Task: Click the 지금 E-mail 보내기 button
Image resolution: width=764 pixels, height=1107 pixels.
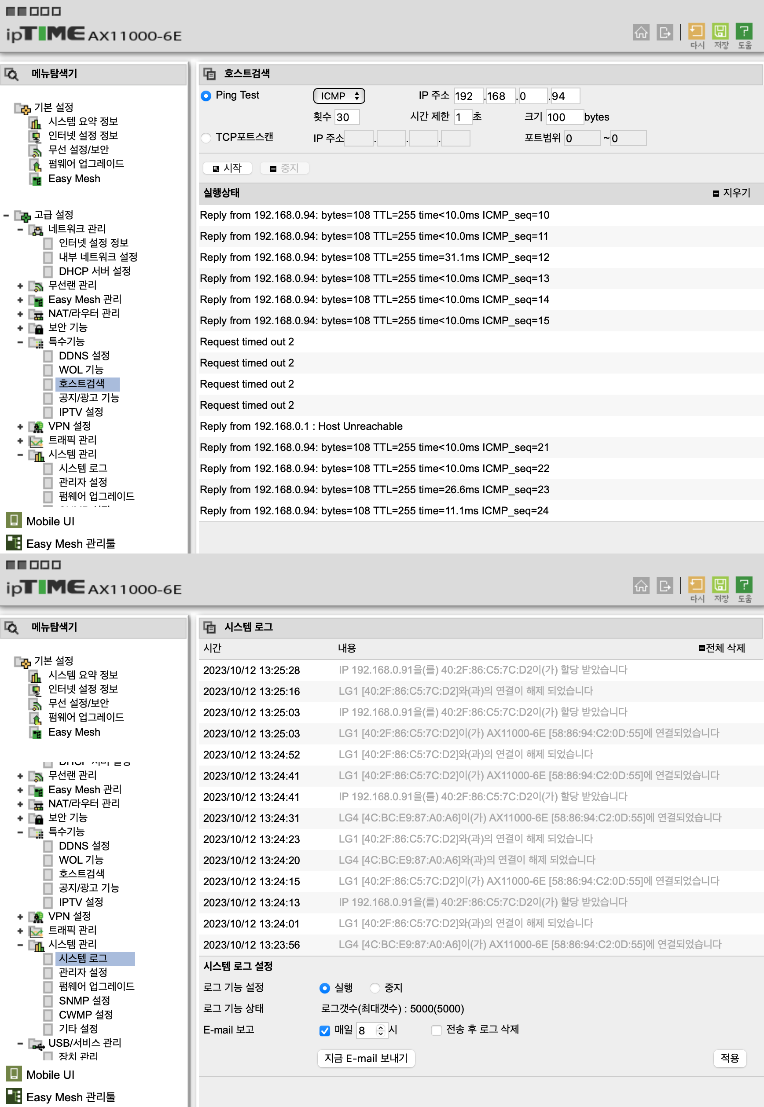Action: pyautogui.click(x=366, y=1058)
